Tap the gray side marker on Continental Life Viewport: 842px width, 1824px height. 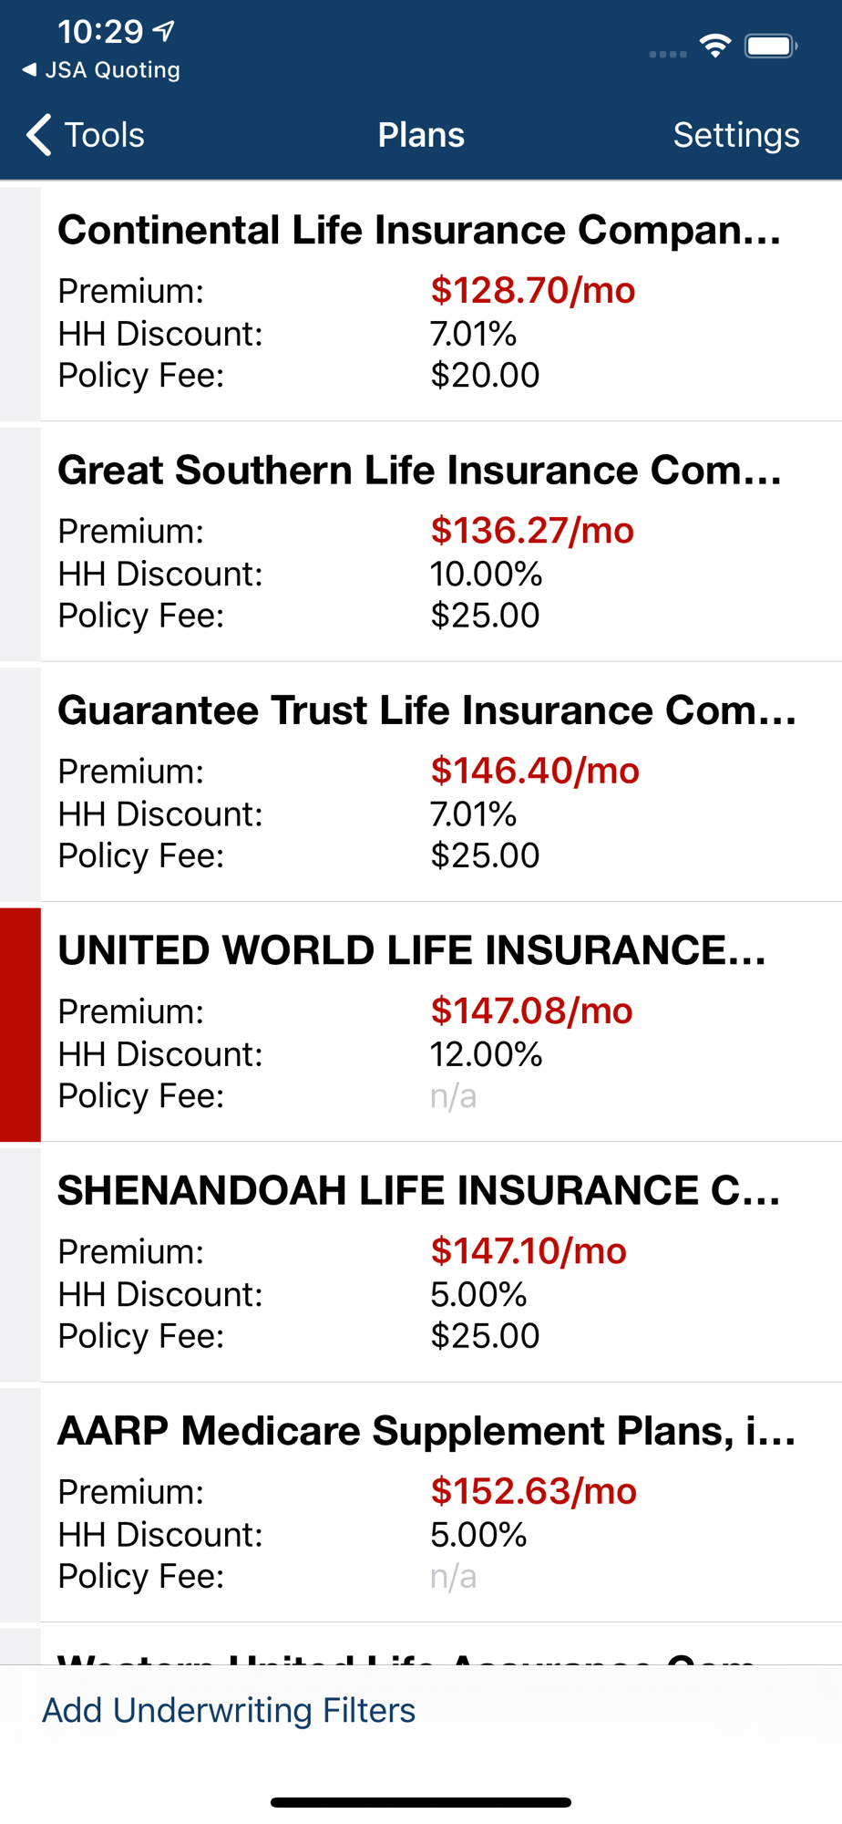(x=20, y=304)
